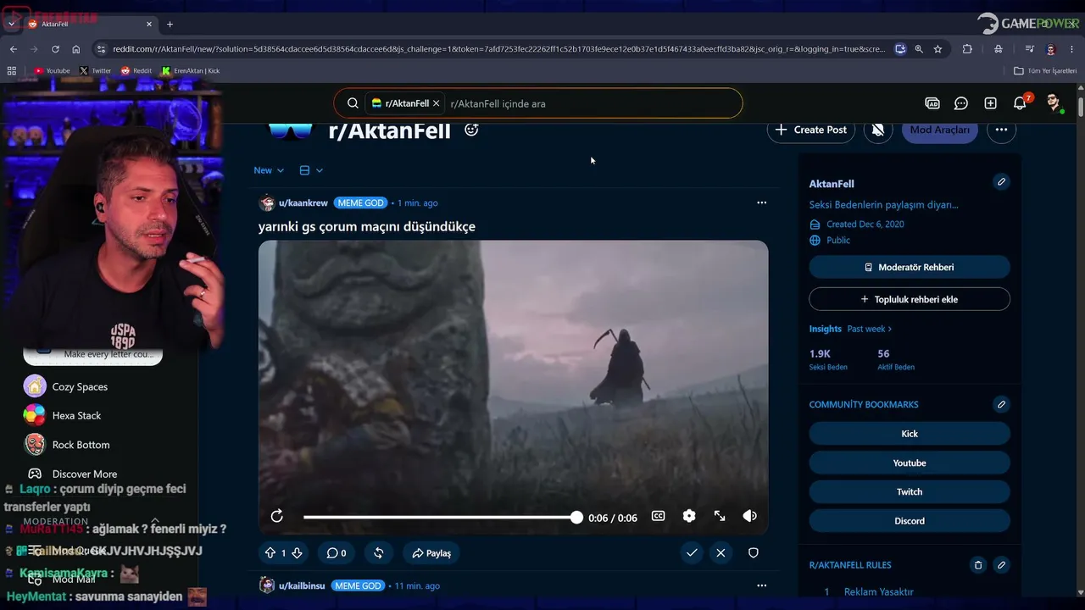Open u/kaankrew profile link
This screenshot has height=610, width=1085.
303,203
